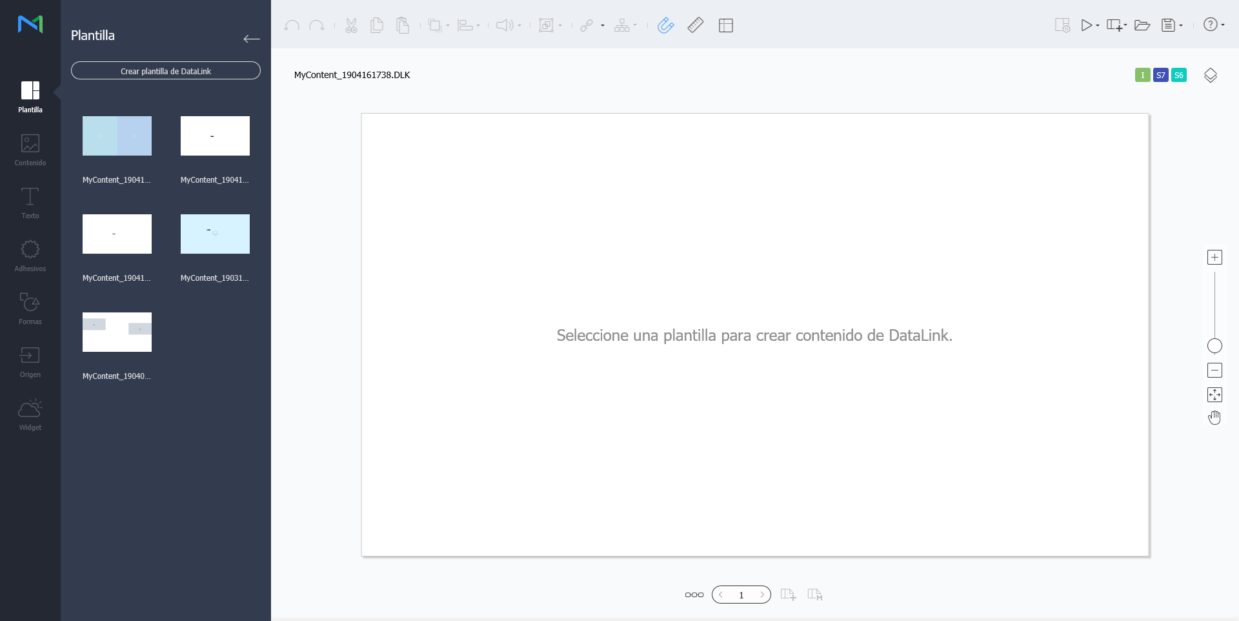Toggle the magnet snap tool
The width and height of the screenshot is (1239, 621).
pos(665,25)
